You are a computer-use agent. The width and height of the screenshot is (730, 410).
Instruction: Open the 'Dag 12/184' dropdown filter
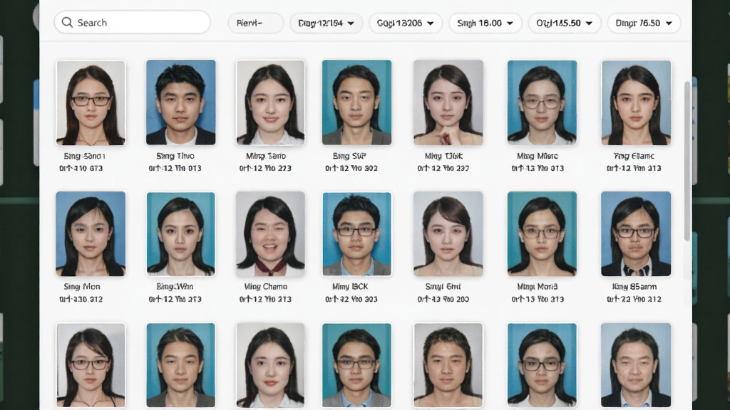pyautogui.click(x=326, y=23)
